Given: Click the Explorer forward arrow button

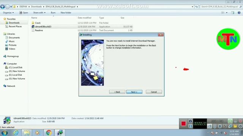Looking at the screenshot, I should point(8,7).
